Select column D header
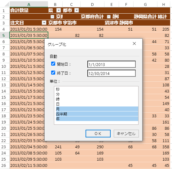The width and height of the screenshot is (172, 169). (x=92, y=5)
